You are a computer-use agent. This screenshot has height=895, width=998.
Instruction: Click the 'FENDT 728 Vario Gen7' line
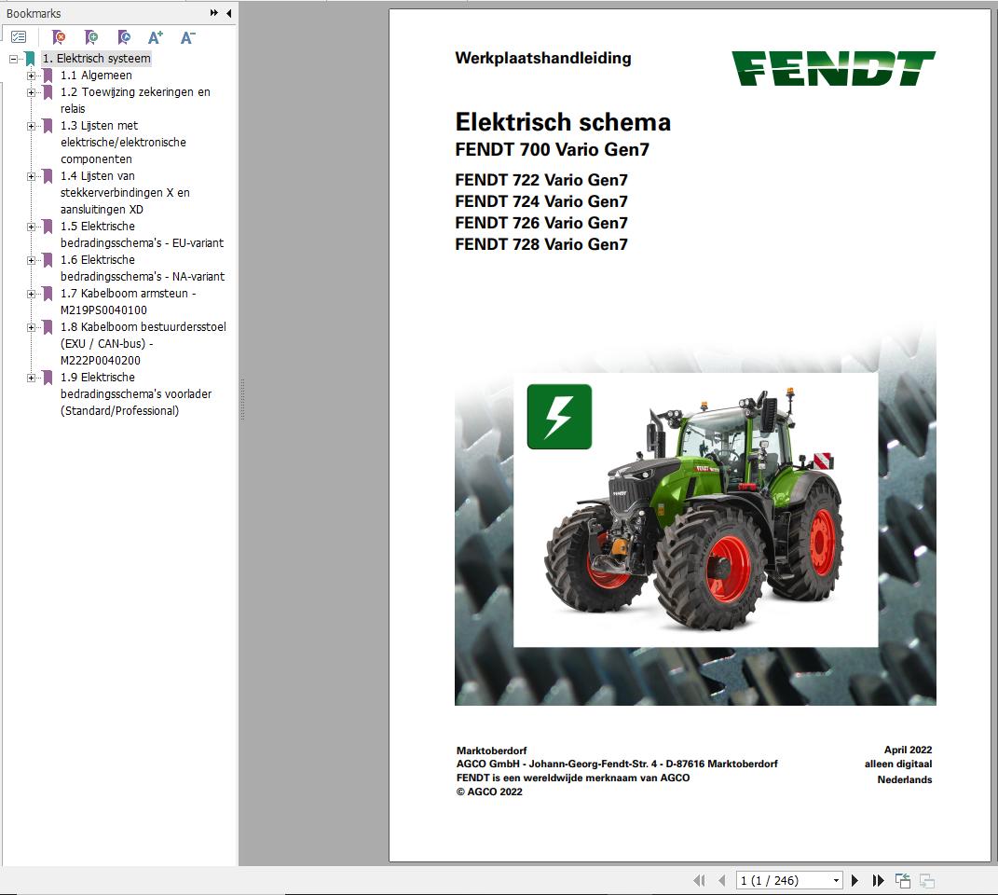pyautogui.click(x=541, y=244)
